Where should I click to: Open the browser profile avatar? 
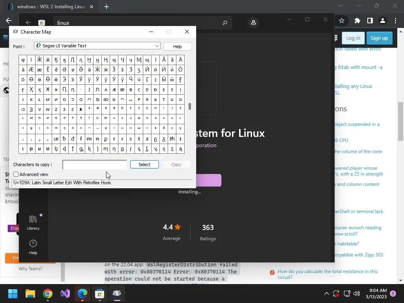click(383, 21)
